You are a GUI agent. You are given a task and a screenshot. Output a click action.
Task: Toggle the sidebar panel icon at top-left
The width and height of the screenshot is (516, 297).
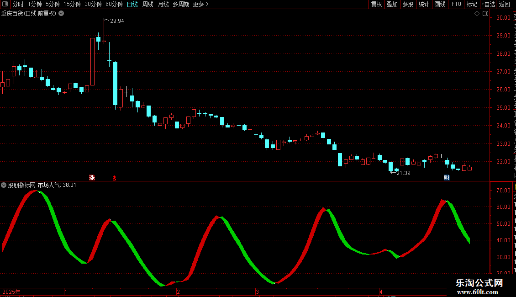(x=5, y=4)
